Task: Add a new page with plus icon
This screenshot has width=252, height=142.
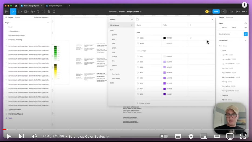Action: pos(48,23)
